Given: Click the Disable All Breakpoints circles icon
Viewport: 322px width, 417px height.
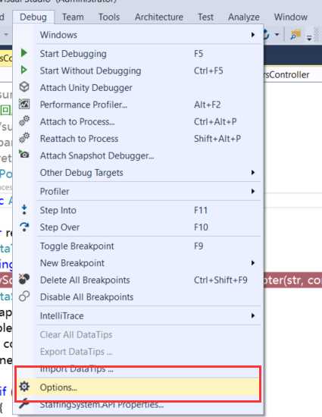Looking at the screenshot, I should [x=24, y=296].
